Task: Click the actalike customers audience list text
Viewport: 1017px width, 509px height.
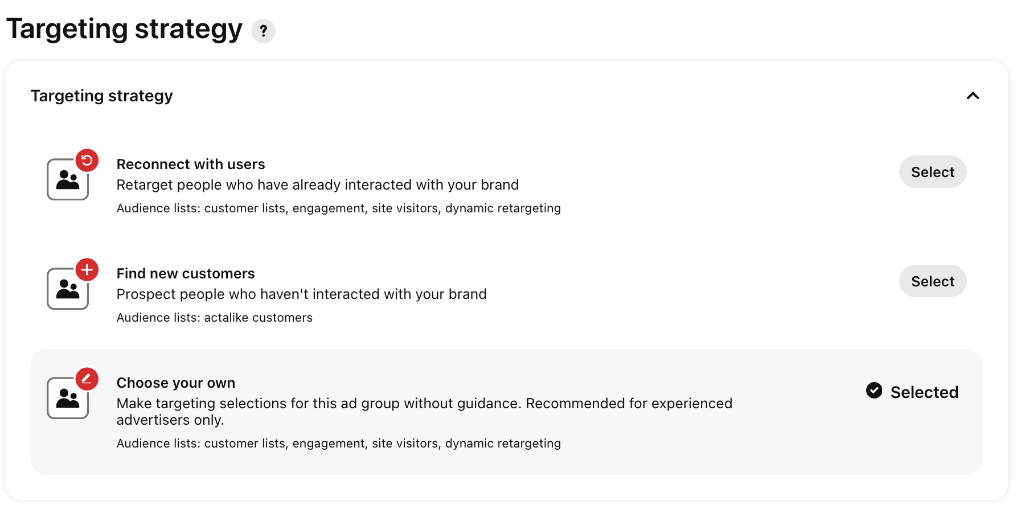Action: [x=259, y=317]
